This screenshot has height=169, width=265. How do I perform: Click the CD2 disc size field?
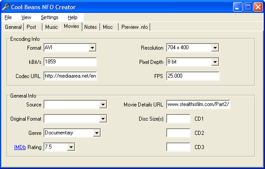tap(178, 133)
